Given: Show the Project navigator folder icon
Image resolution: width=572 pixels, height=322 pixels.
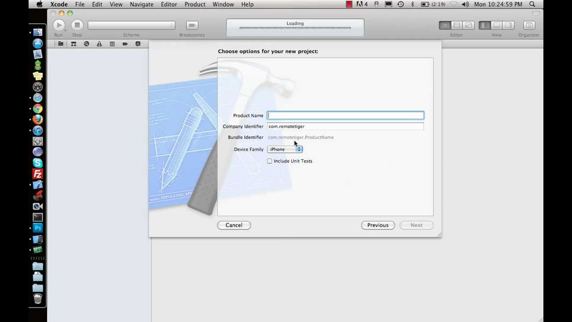Looking at the screenshot, I should tap(61, 44).
